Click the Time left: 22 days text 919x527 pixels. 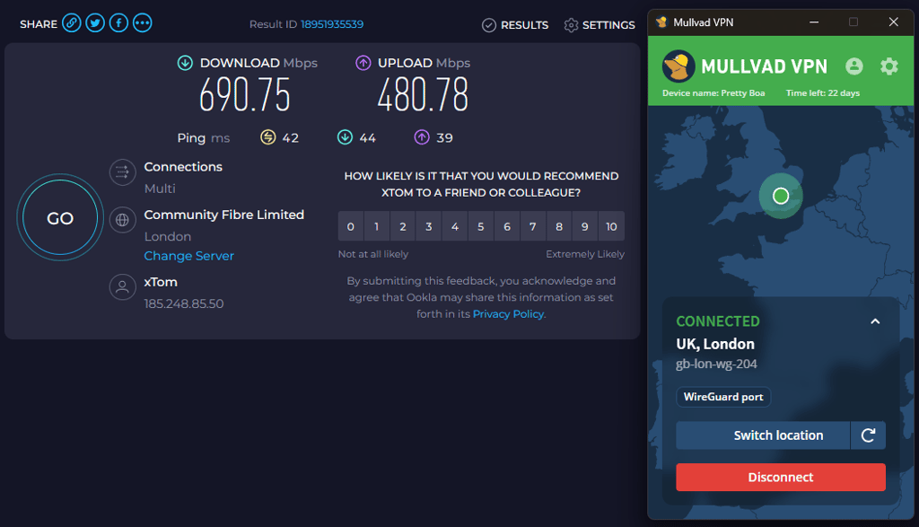(x=823, y=93)
